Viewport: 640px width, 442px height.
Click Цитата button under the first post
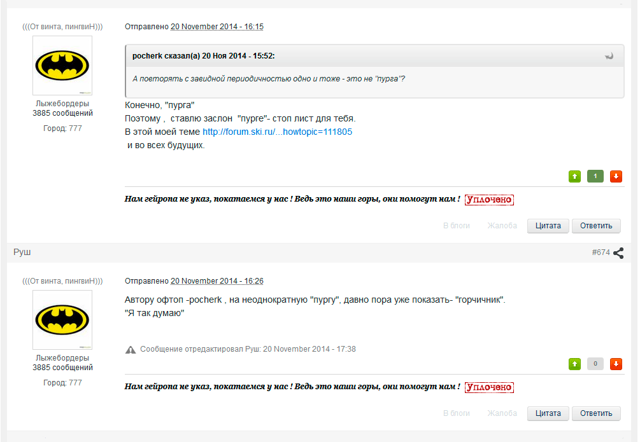click(548, 226)
